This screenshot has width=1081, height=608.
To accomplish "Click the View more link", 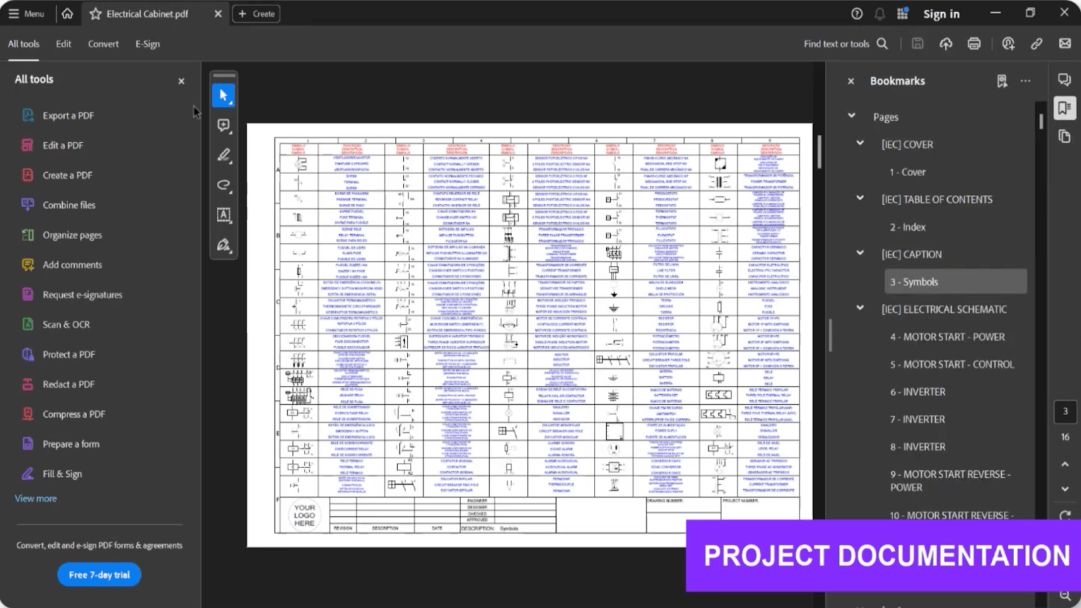I will 35,498.
